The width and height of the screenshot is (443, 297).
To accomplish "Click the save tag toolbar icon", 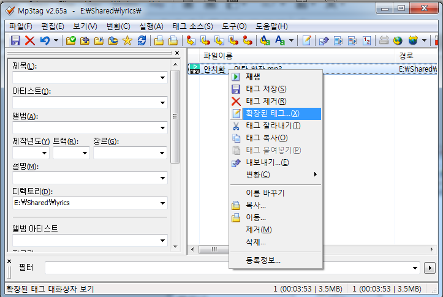I will (x=15, y=40).
